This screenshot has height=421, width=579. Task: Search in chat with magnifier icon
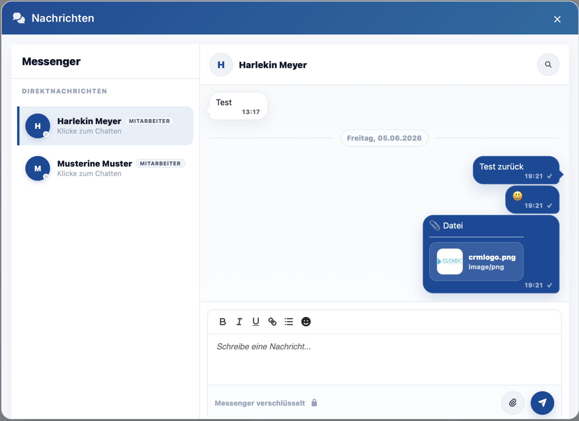pyautogui.click(x=548, y=64)
